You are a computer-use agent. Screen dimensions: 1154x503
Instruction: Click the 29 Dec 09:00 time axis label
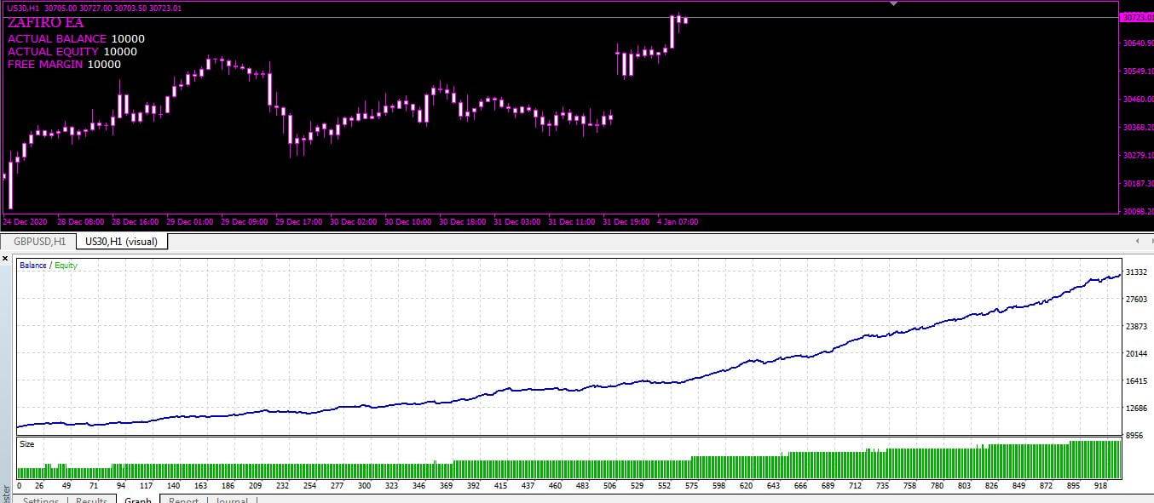tap(245, 222)
